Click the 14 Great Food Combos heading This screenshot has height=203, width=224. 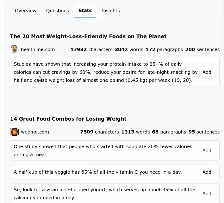(68, 119)
